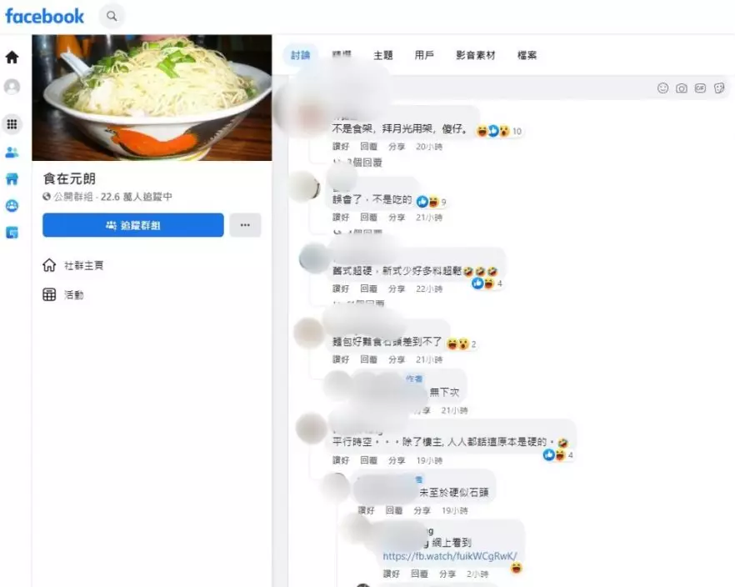This screenshot has height=587, width=735.
Task: Switch to the 主題 tab
Action: pyautogui.click(x=383, y=55)
